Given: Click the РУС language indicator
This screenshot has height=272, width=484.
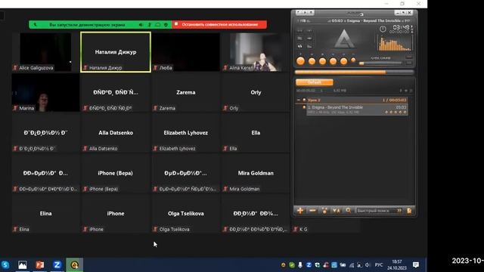Looking at the screenshot, I should coord(379,265).
